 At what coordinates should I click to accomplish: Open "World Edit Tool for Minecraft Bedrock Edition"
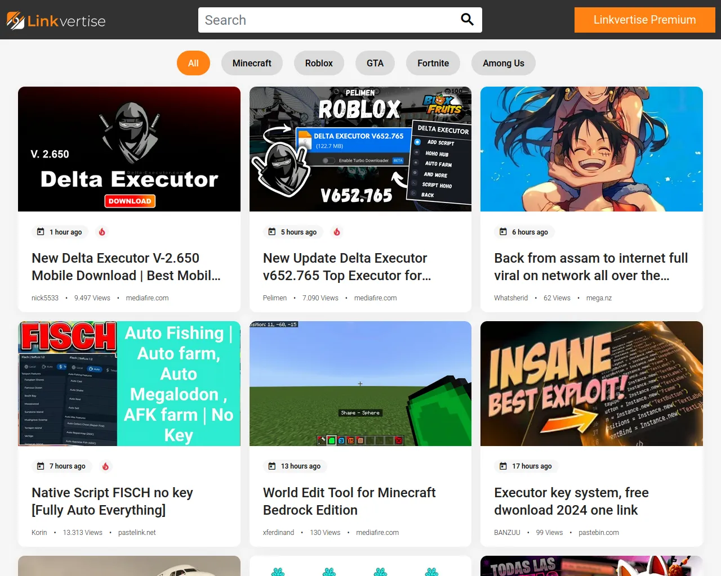(349, 501)
